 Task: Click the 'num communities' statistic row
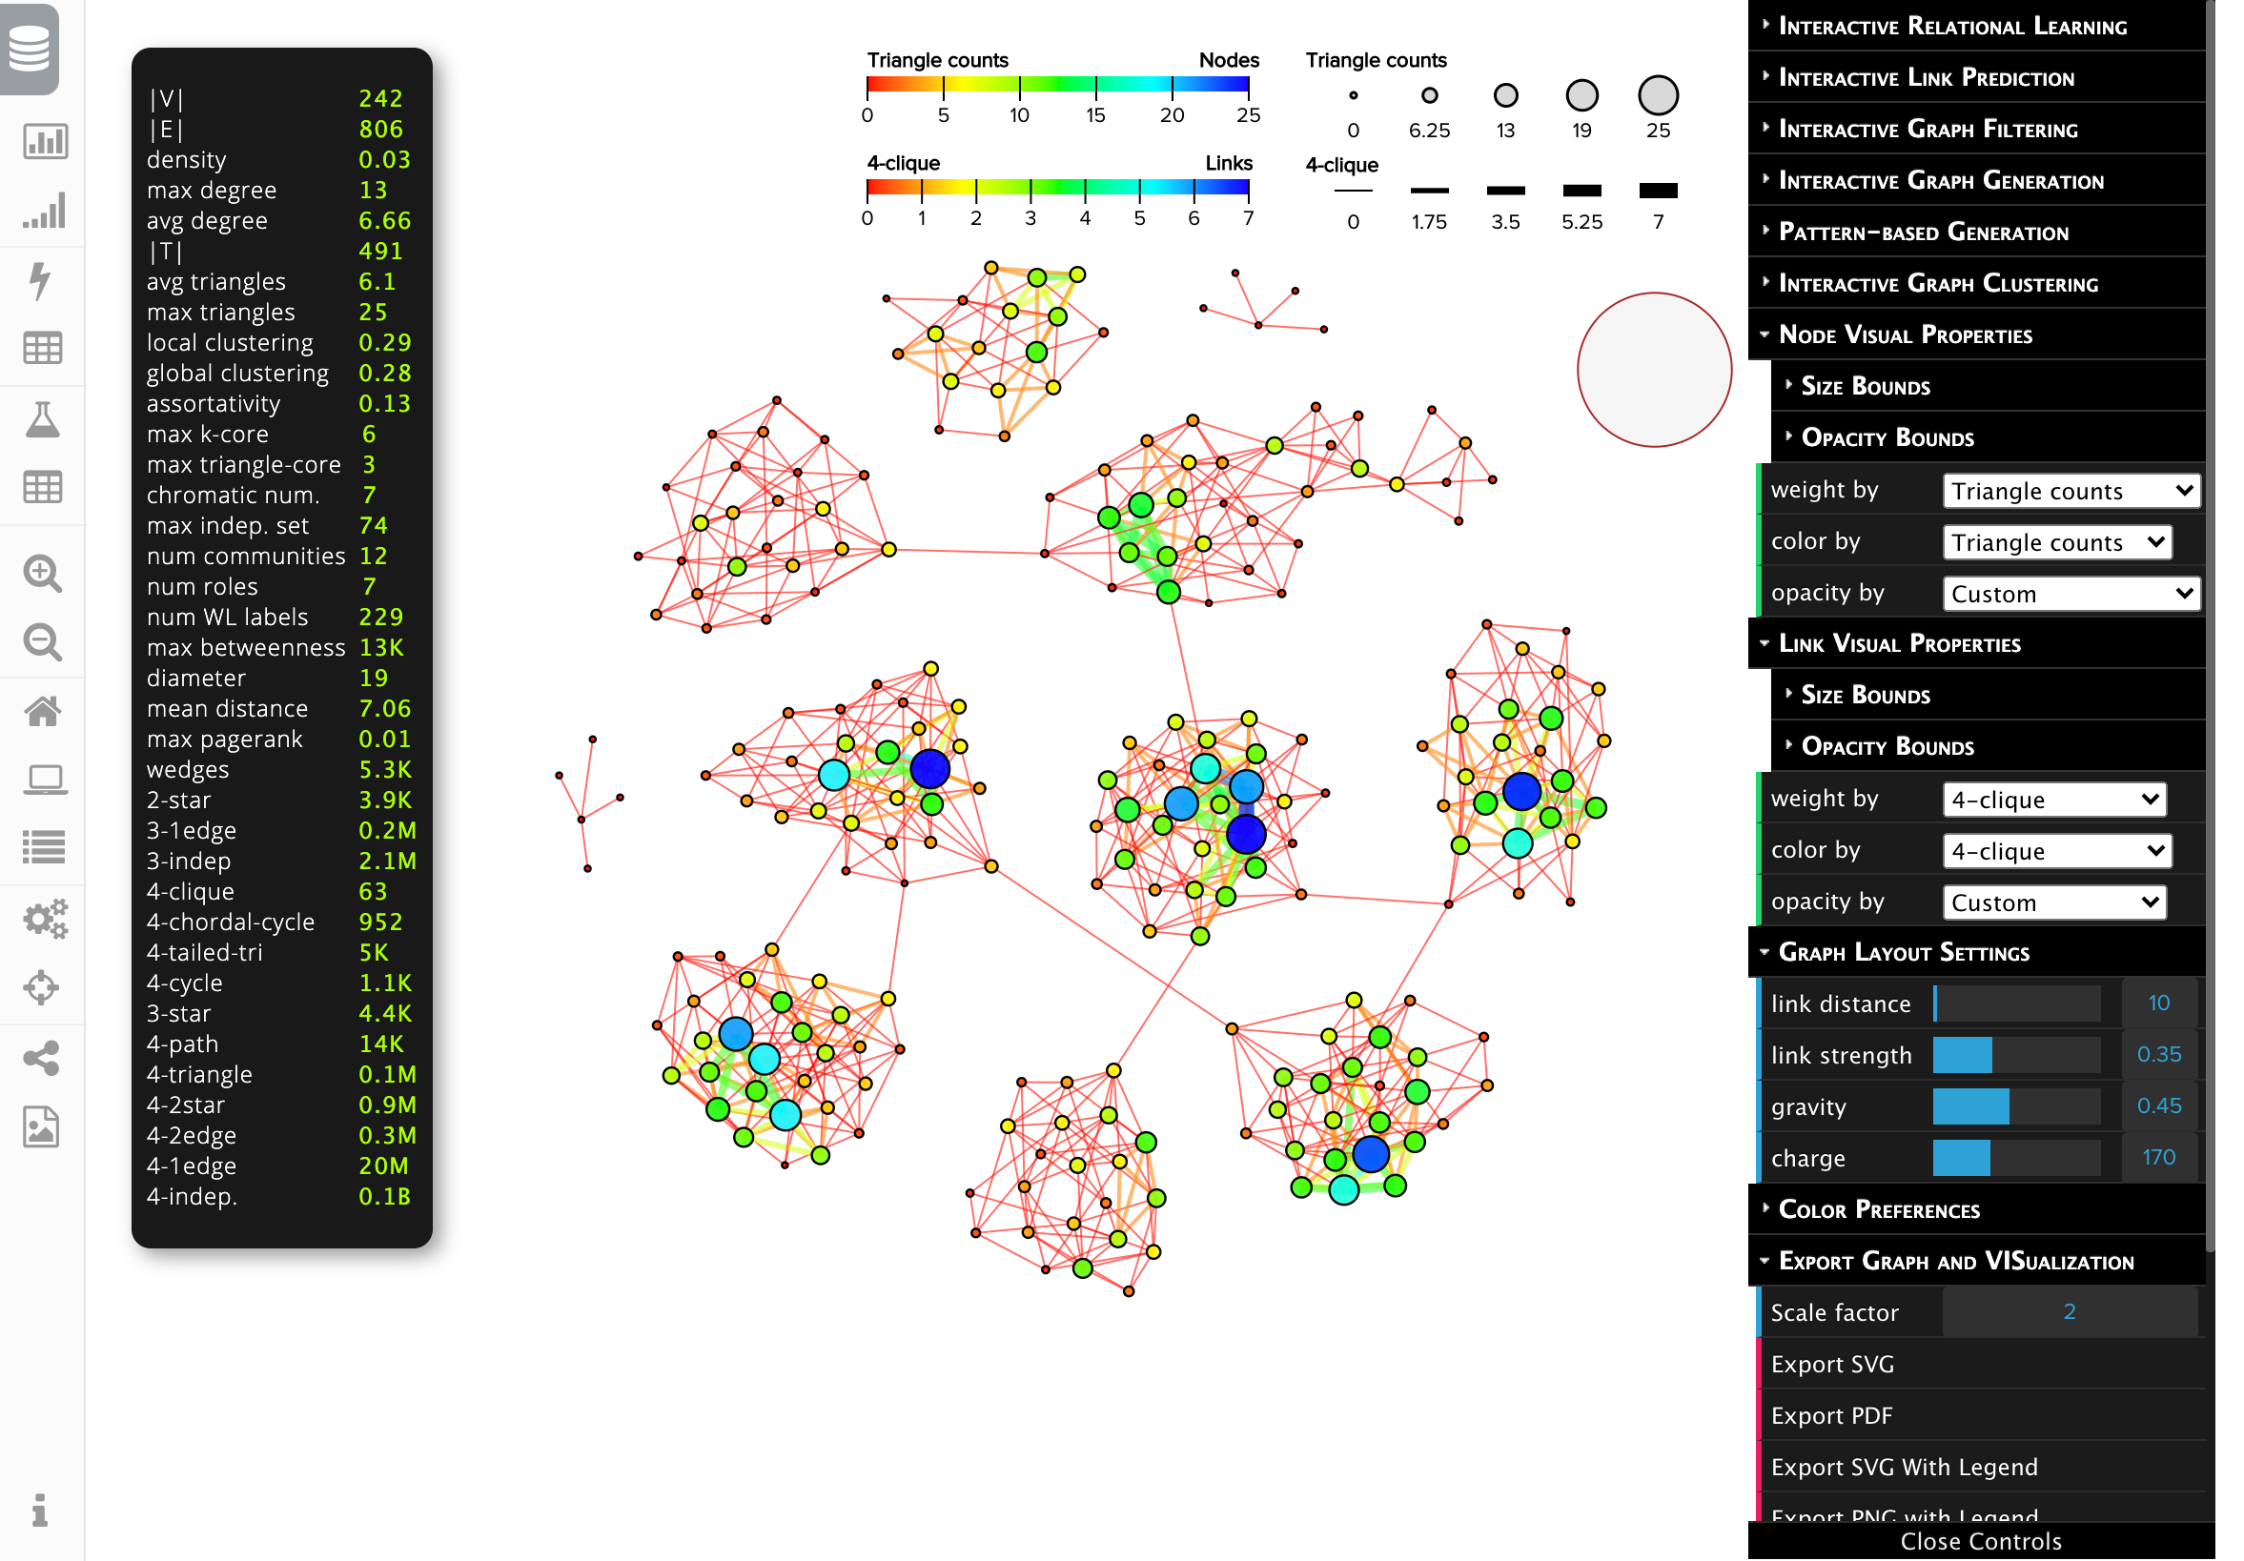click(281, 556)
